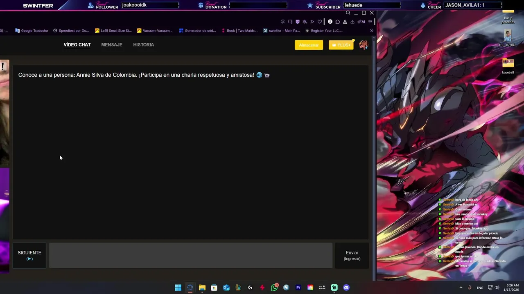Activate the snapshot capture icon in toolbar
The width and height of the screenshot is (524, 294).
[x=290, y=22]
